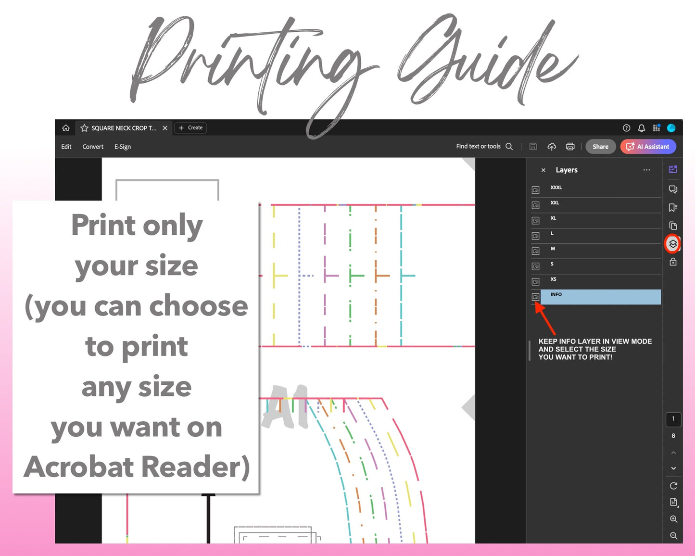The image size is (695, 556).
Task: Open the Convert menu
Action: 93,147
